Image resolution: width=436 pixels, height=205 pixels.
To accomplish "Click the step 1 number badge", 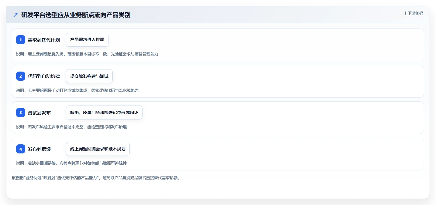I will (x=21, y=40).
